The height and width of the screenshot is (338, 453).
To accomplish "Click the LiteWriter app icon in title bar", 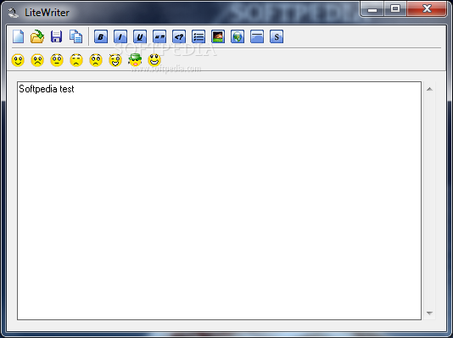I will tap(13, 13).
